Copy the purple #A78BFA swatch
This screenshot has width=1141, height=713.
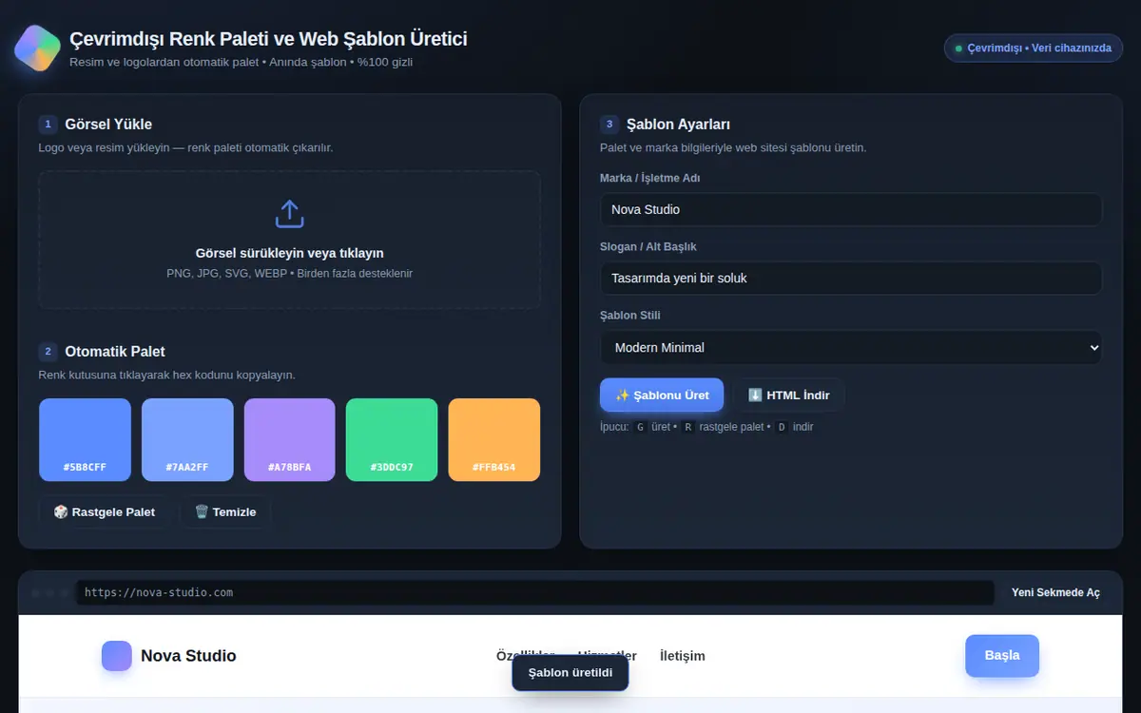[x=290, y=440]
